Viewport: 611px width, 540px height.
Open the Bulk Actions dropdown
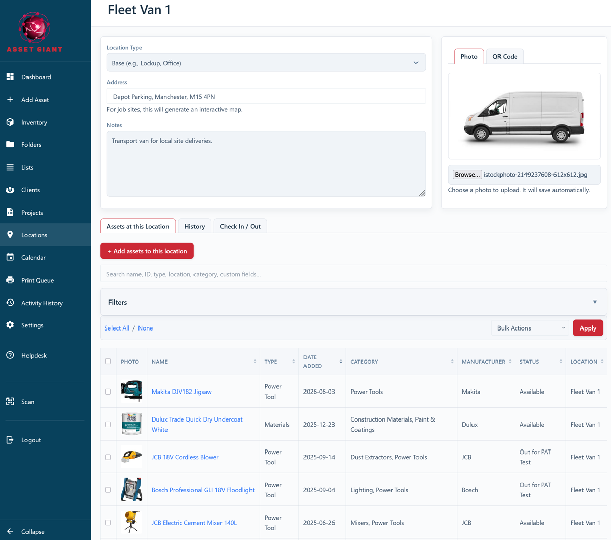530,328
